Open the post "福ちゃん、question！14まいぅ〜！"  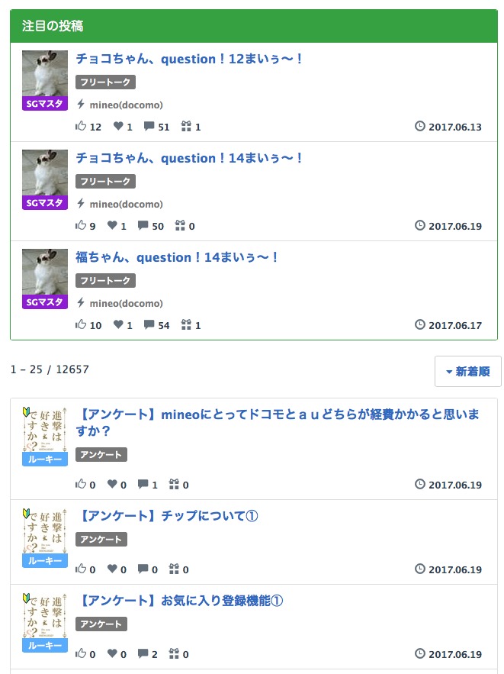pyautogui.click(x=178, y=257)
